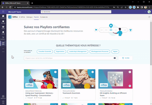
Task: Open 'Teamwork Essentials' title link
Action: pyautogui.click(x=71, y=93)
